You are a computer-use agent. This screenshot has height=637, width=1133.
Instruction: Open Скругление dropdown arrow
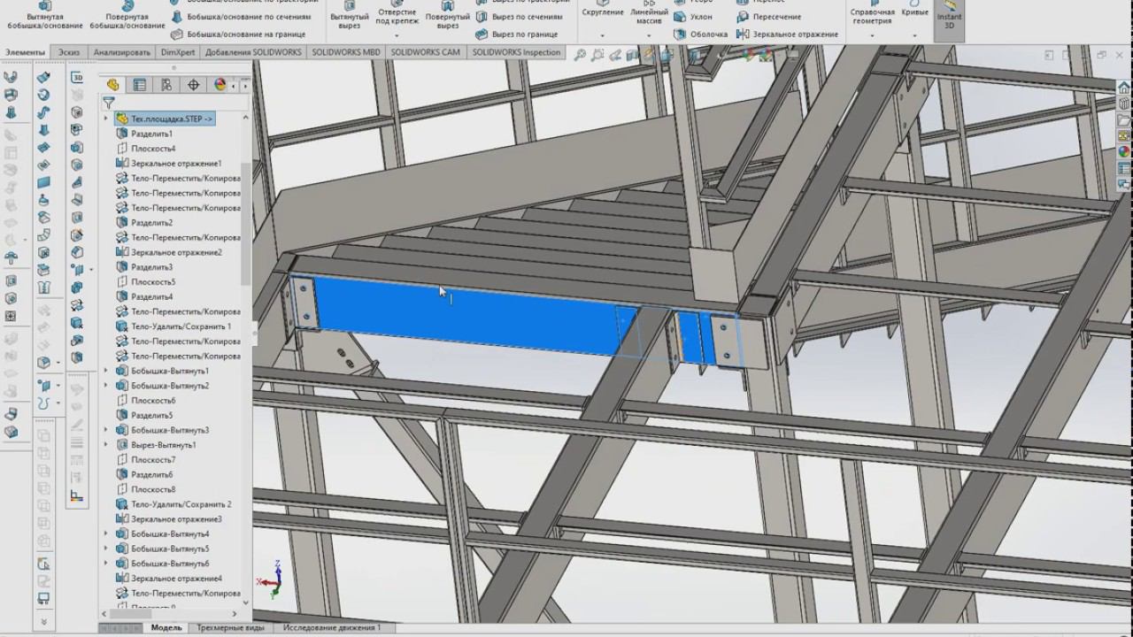point(603,35)
